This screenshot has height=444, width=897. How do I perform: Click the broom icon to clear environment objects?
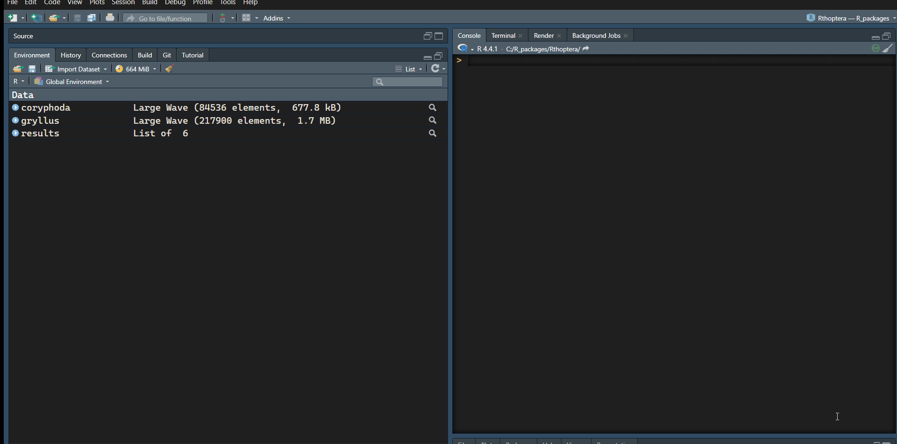(170, 69)
